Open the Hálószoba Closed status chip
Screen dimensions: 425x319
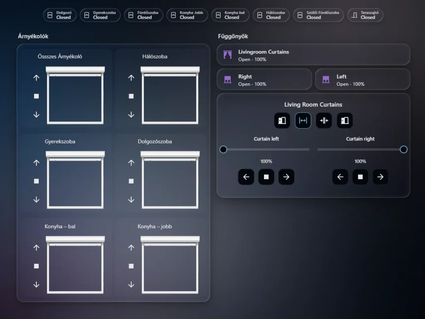271,15
